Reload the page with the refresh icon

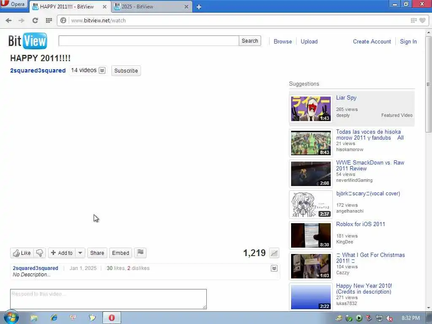pos(35,20)
